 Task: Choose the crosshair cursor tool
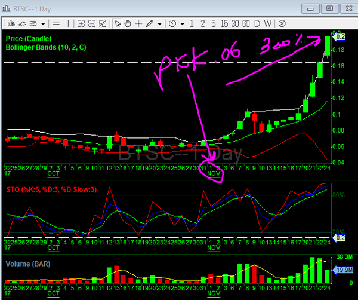(x=138, y=23)
